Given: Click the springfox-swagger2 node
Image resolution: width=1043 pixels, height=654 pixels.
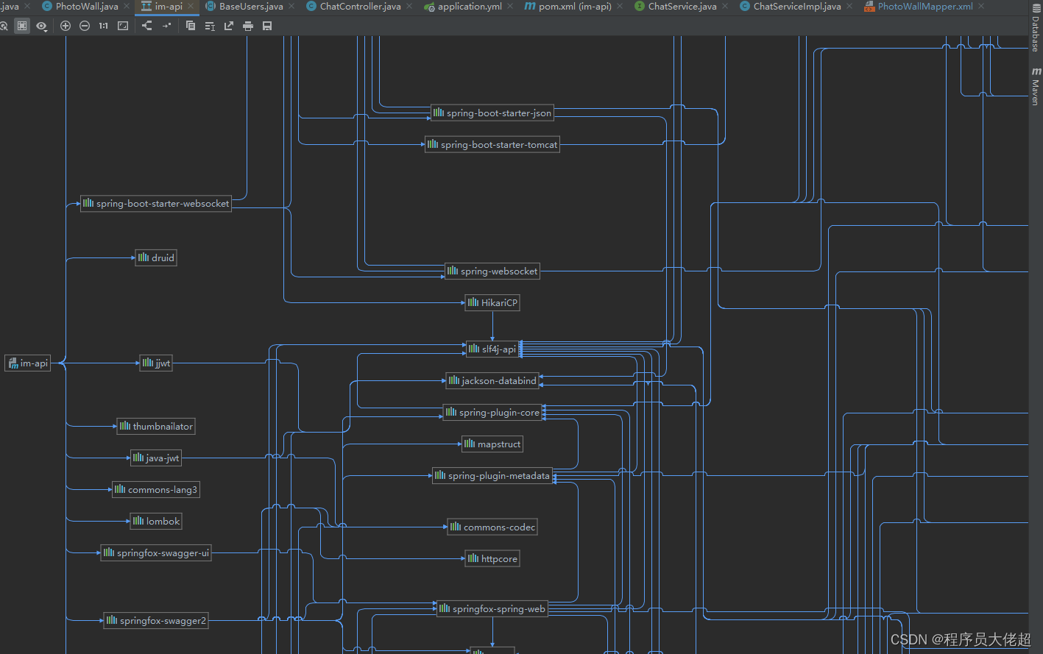Looking at the screenshot, I should point(156,620).
